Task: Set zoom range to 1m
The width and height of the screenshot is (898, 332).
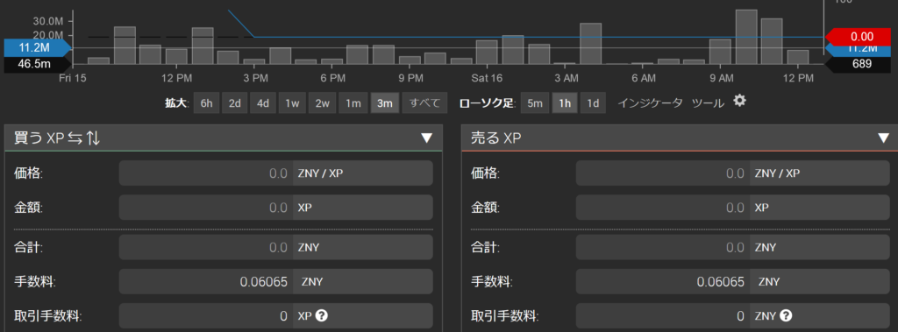Action: 353,103
